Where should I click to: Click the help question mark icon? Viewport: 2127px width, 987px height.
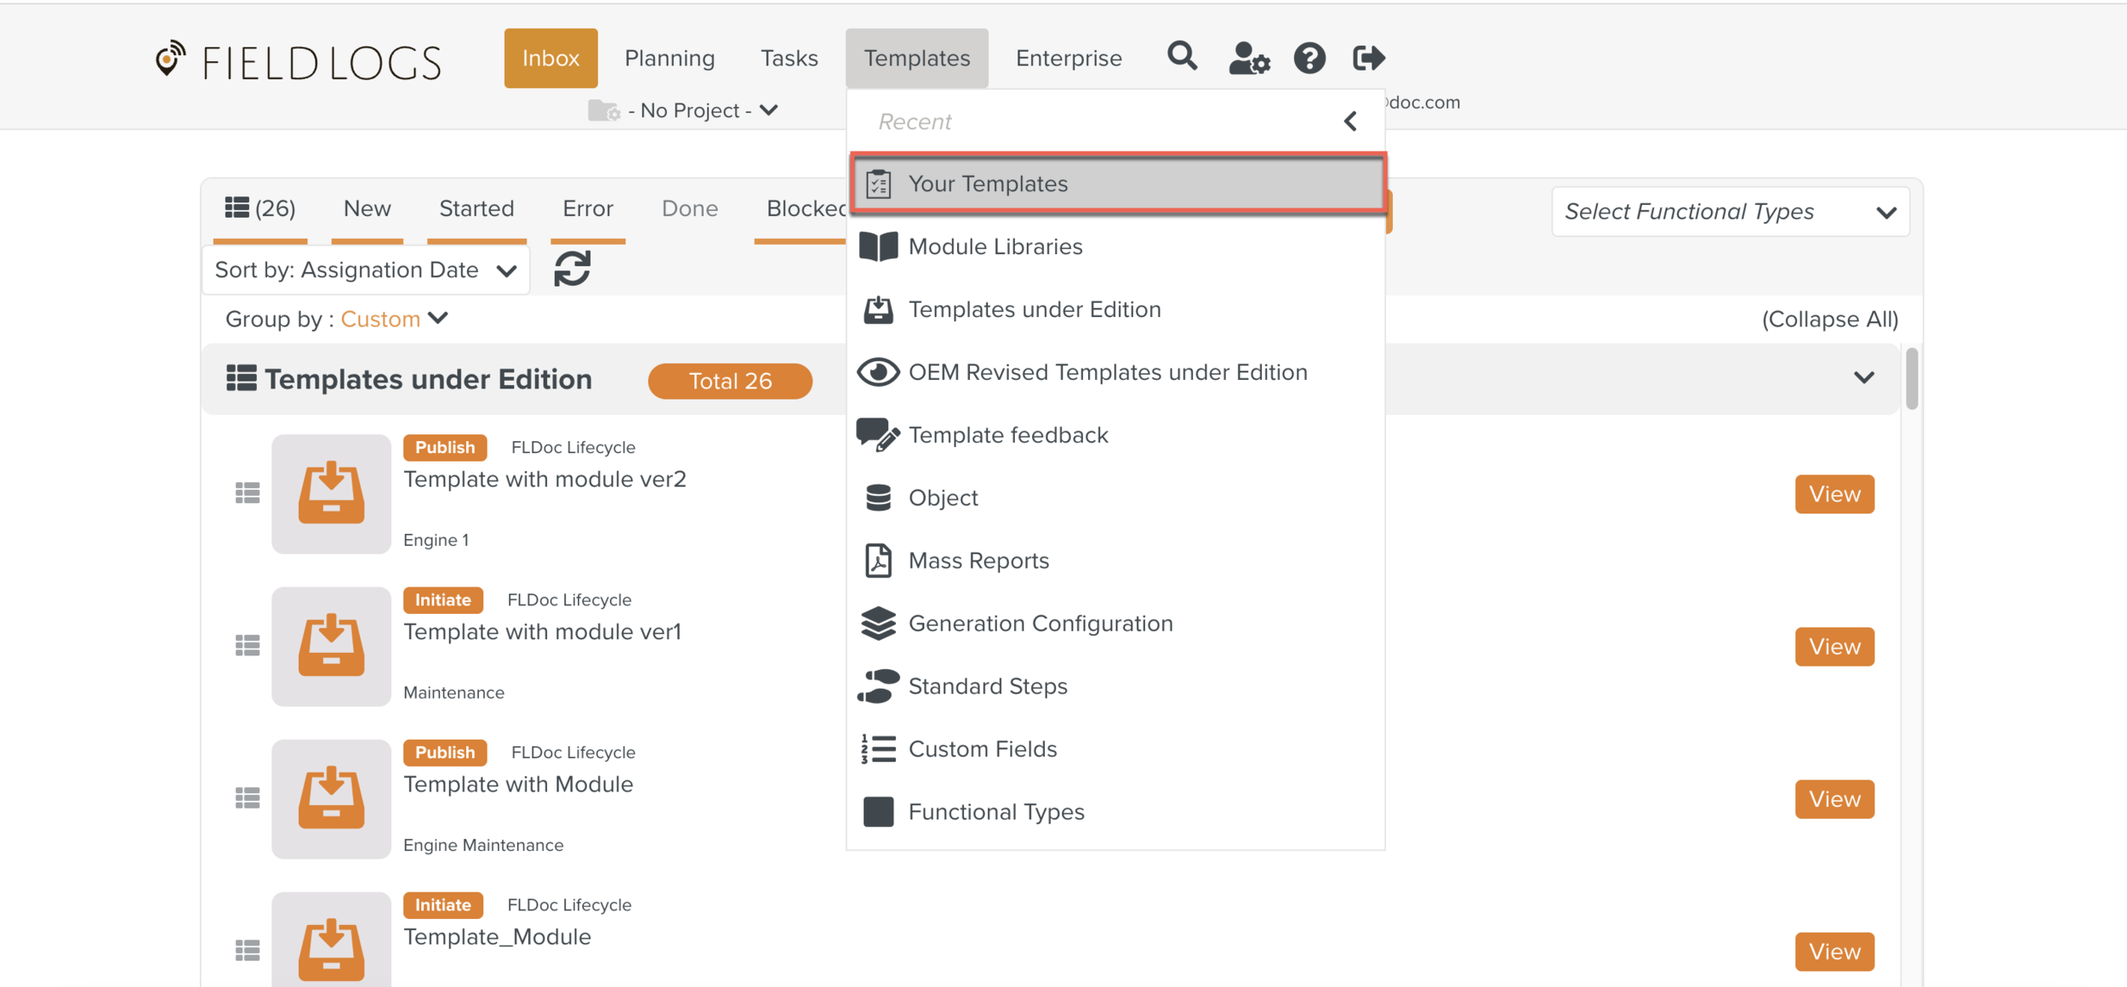[1309, 59]
